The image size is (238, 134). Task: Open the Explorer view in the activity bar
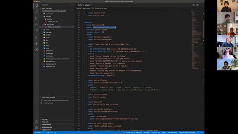tap(36, 6)
